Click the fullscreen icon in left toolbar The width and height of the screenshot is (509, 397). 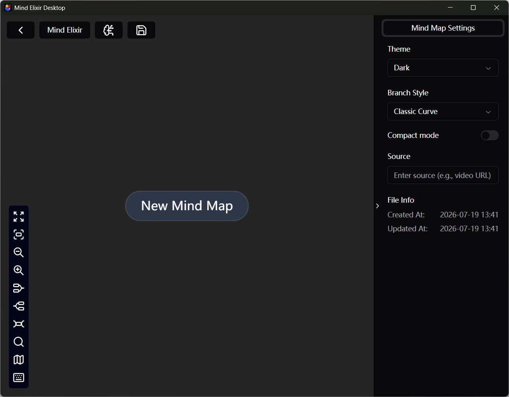coord(19,217)
